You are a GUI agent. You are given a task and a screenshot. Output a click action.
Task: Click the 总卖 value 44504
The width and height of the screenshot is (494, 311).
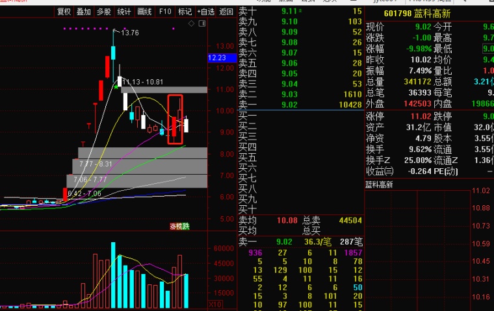(x=350, y=220)
